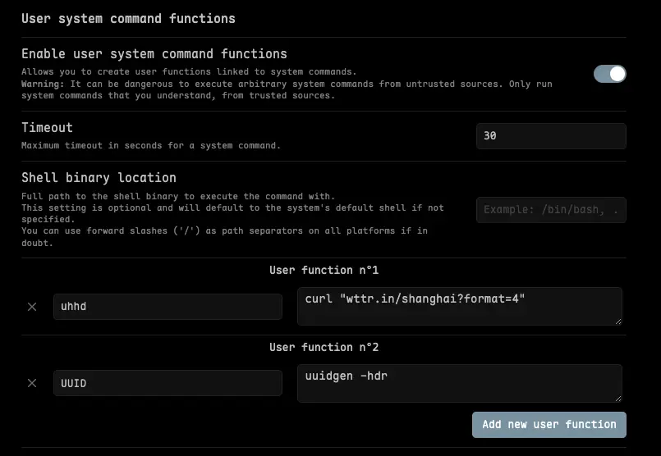The height and width of the screenshot is (456, 661).
Task: Click 'Maximum timeout in seconds' description text
Action: 151,145
